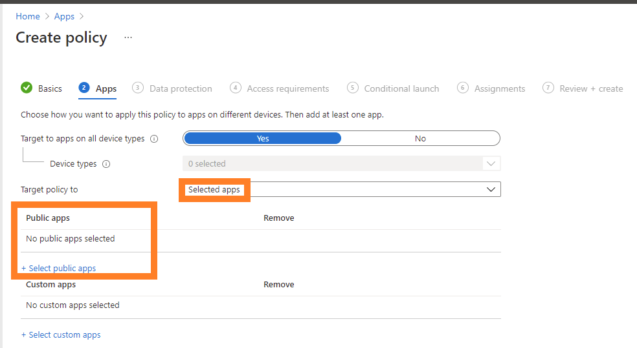Viewport: 637px width, 348px height.
Task: Click the Custom apps column header
Action: pos(50,284)
